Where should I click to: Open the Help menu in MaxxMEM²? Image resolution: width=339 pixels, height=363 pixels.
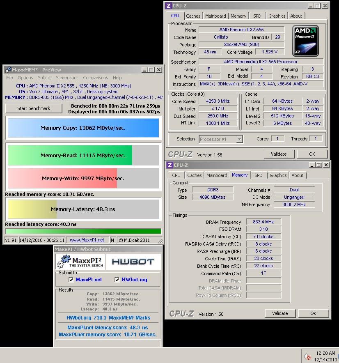(x=117, y=78)
